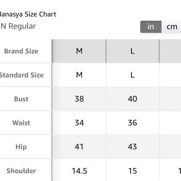The width and height of the screenshot is (181, 181).
Task: Select waist value 36 cell
Action: (132, 123)
